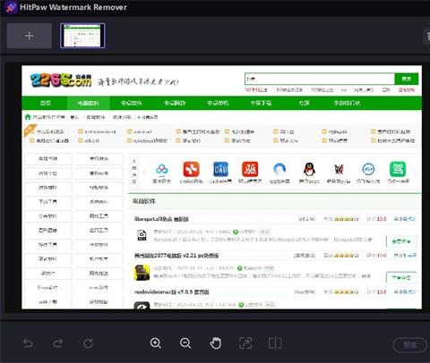The image size is (430, 363).
Task: Click the HitPaw logo in title bar
Action: (x=11, y=7)
